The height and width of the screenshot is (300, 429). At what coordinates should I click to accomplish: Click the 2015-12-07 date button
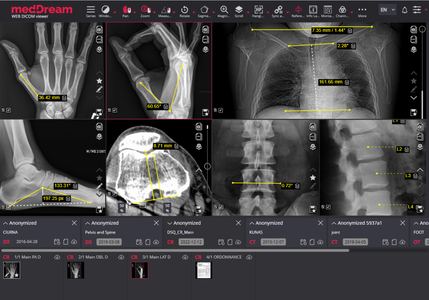pyautogui.click(x=273, y=242)
